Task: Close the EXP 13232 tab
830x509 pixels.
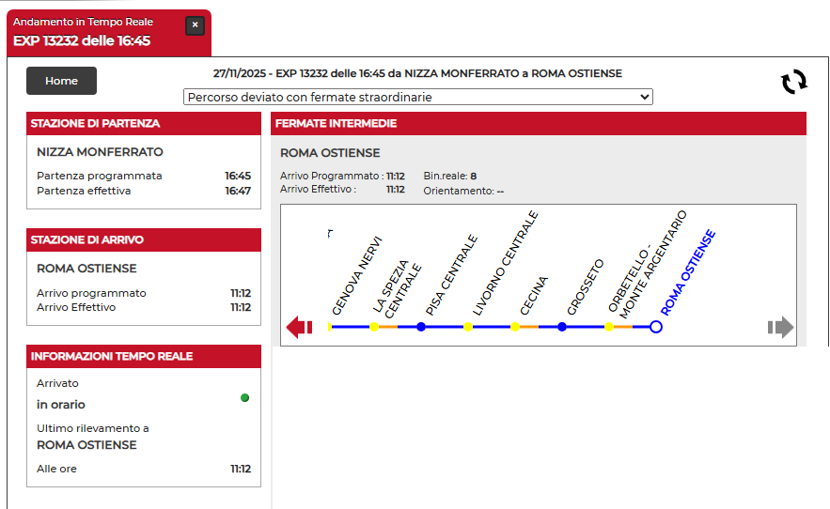Action: pos(195,25)
